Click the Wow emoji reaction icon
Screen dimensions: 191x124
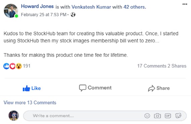(x=19, y=66)
